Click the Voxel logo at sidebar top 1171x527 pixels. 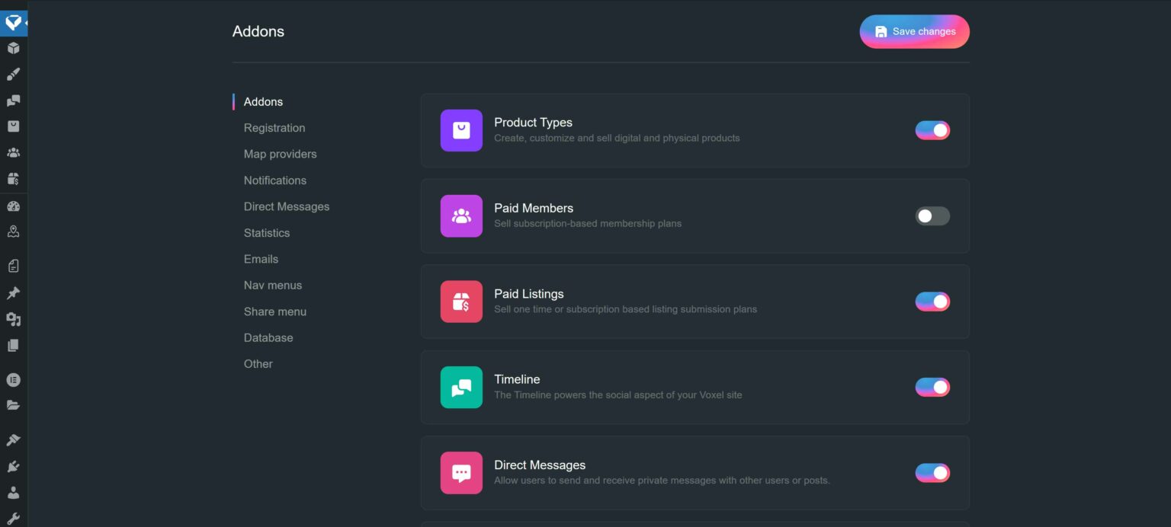click(13, 22)
